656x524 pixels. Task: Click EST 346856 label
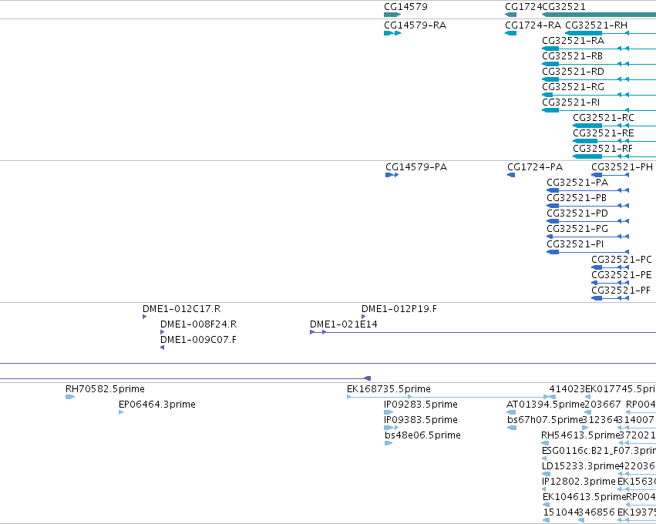click(597, 512)
